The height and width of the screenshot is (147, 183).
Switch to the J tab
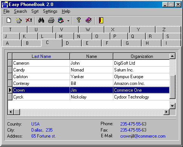pos(11,36)
